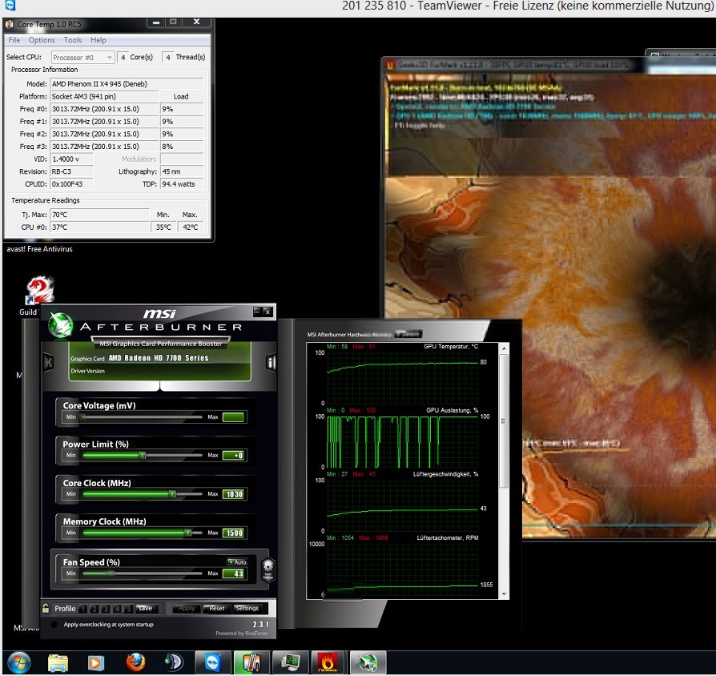The height and width of the screenshot is (676, 716).
Task: Click the Lüftergeschwindigkeit fan speed graph
Action: [402, 505]
